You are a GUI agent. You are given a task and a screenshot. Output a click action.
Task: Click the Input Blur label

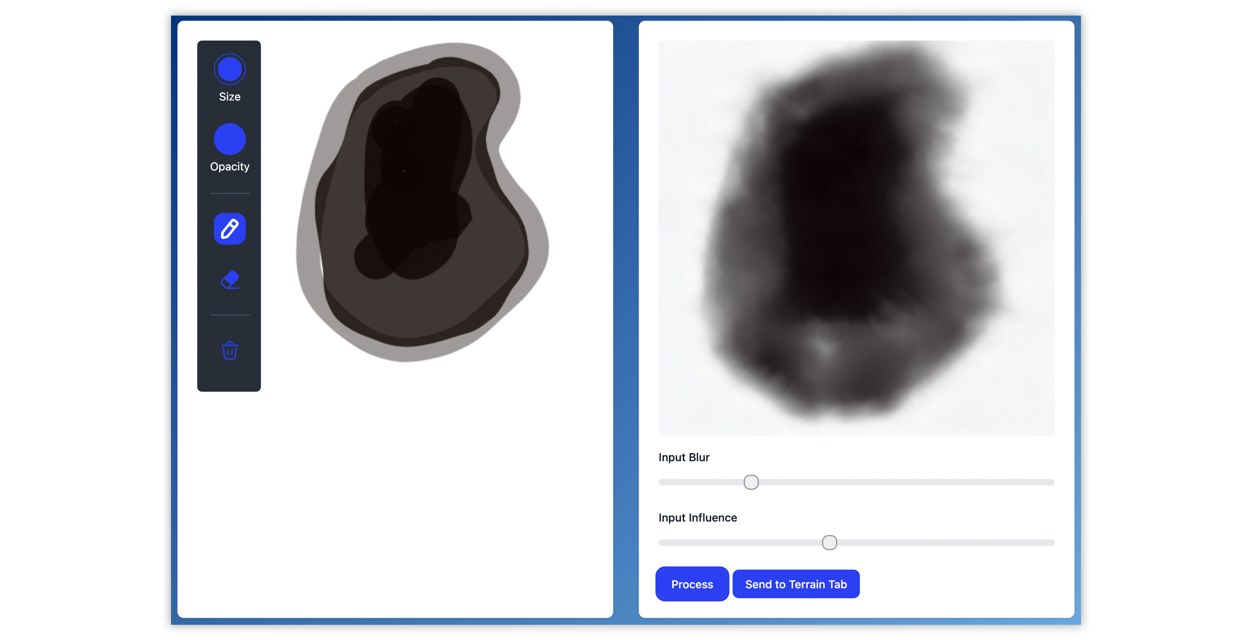click(684, 458)
